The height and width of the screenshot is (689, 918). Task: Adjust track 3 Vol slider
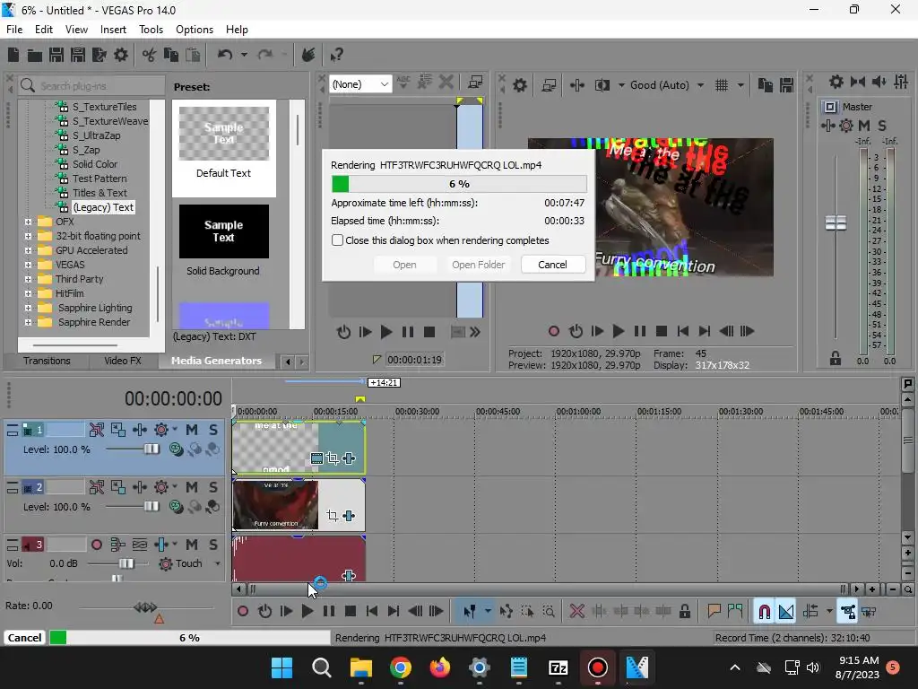coord(126,563)
